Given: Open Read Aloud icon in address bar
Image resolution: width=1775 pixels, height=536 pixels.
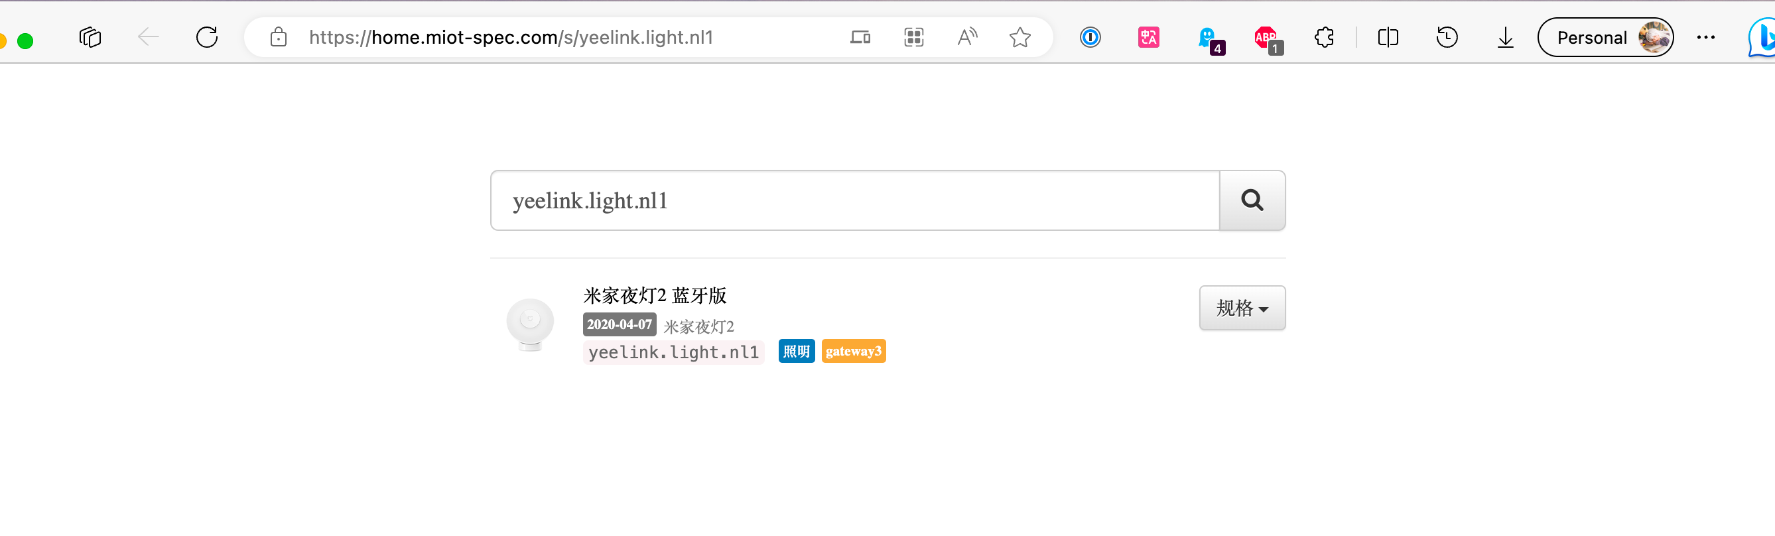Looking at the screenshot, I should 966,37.
